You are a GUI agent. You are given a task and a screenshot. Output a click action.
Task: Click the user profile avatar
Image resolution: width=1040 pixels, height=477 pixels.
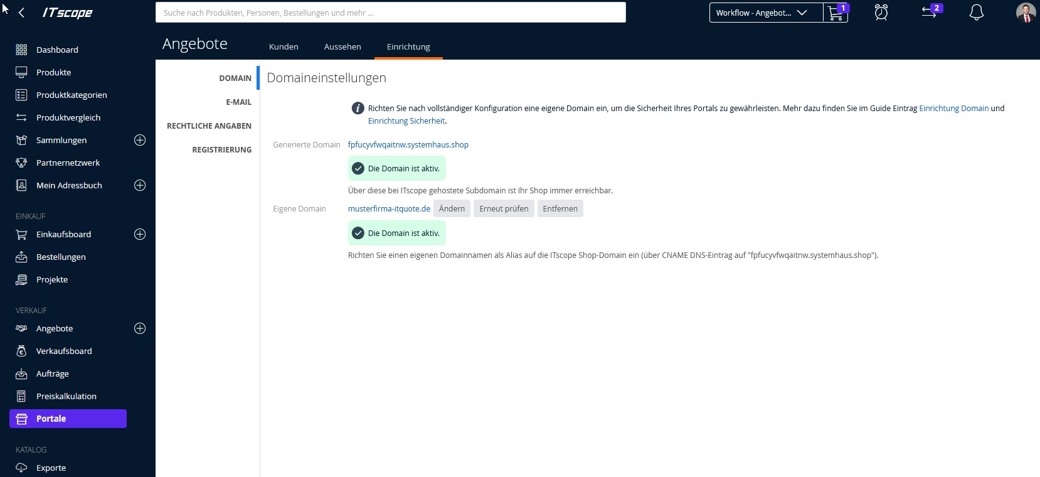pyautogui.click(x=1025, y=13)
